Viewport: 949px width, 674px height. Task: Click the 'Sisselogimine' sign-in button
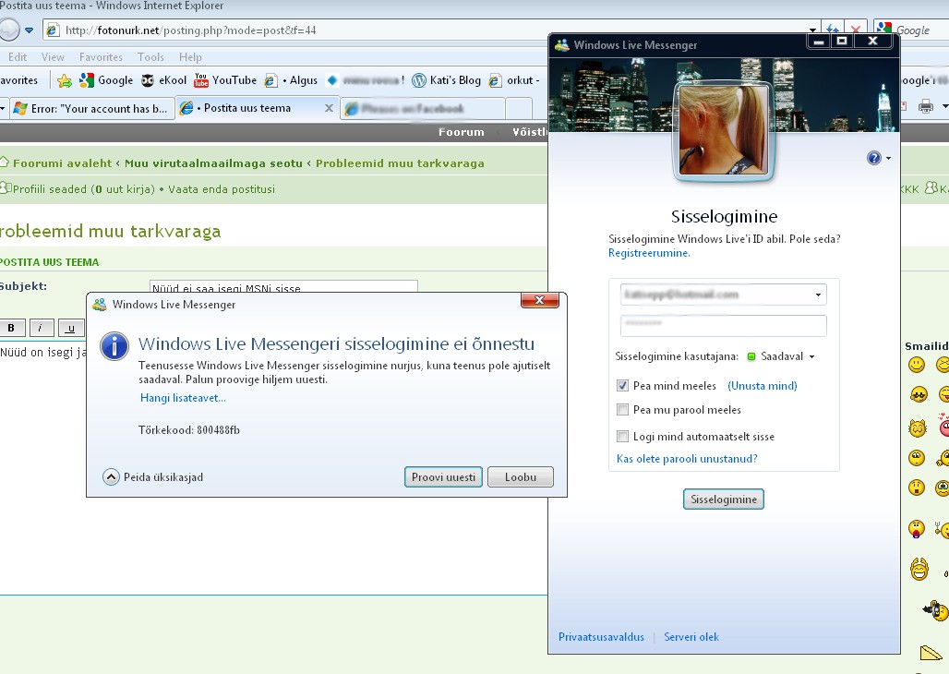click(723, 499)
